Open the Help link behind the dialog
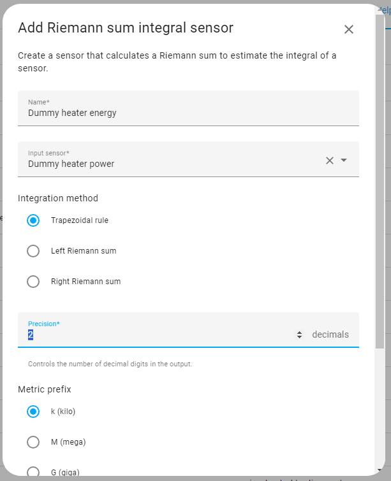Viewport: 391px width, 481px height. pyautogui.click(x=387, y=9)
